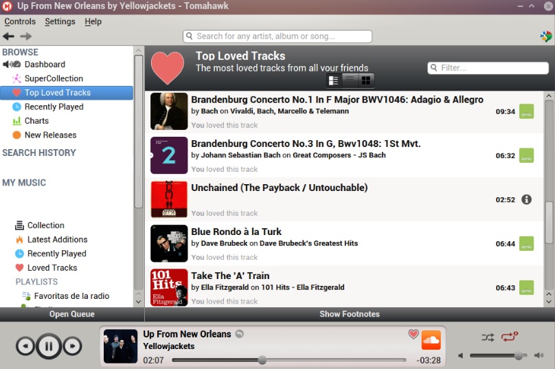The image size is (555, 369).
Task: Open New Releases in the sidebar
Action: [x=50, y=135]
